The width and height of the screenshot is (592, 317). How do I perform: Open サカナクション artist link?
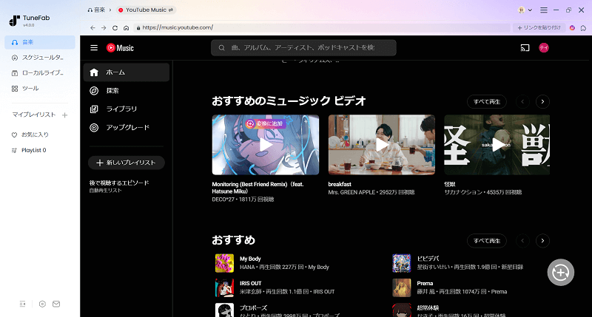pyautogui.click(x=463, y=192)
